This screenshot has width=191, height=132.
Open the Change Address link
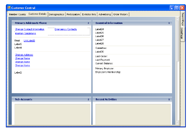click(x=24, y=55)
